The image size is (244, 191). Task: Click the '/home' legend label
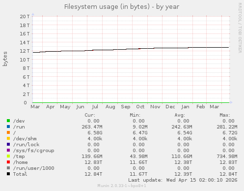(x=21, y=162)
